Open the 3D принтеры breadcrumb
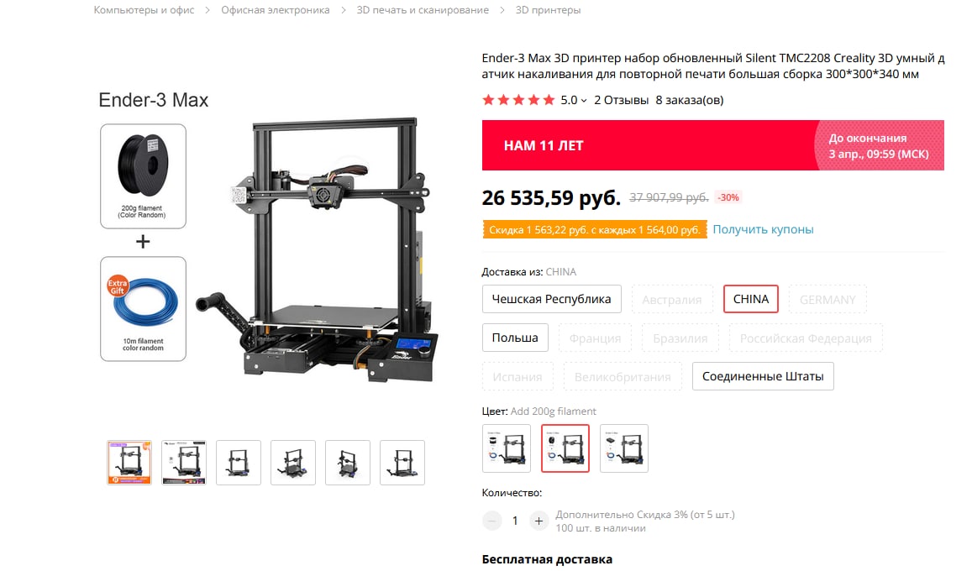Image resolution: width=972 pixels, height=571 pixels. click(x=548, y=10)
